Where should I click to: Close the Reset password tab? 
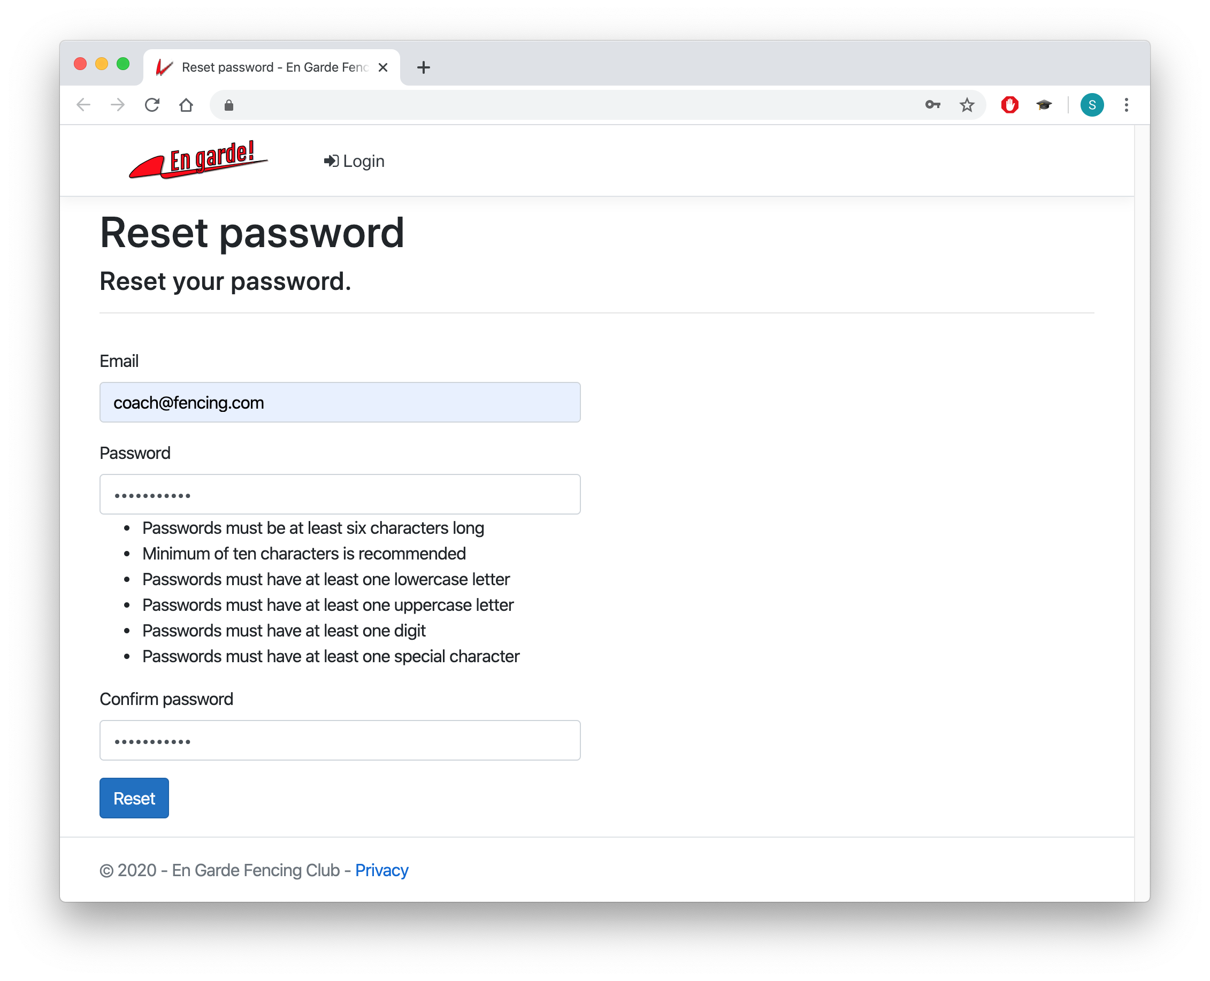pos(383,68)
